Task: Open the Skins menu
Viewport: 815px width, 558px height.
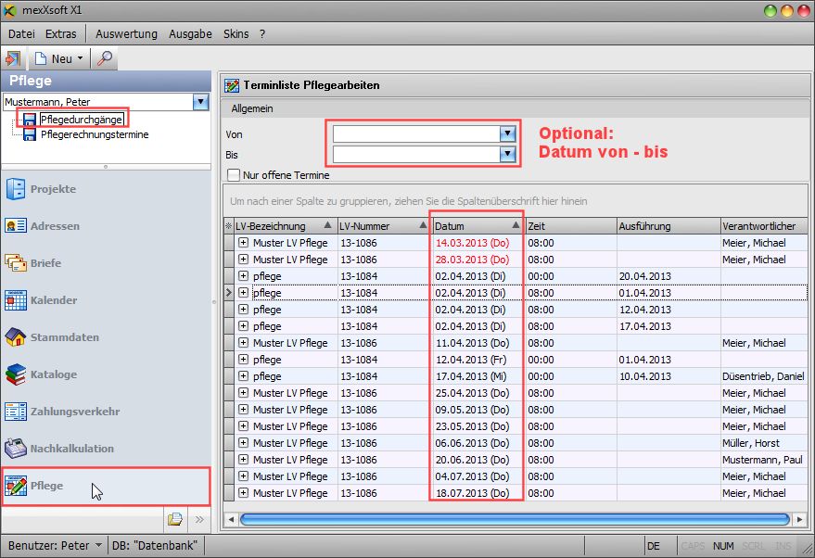Action: (236, 33)
